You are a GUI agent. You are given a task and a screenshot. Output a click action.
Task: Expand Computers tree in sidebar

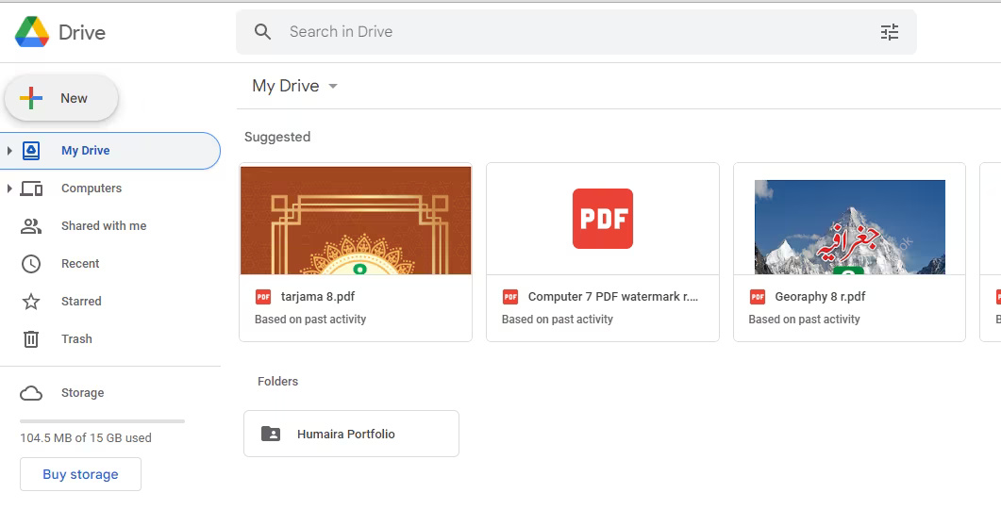(x=8, y=189)
